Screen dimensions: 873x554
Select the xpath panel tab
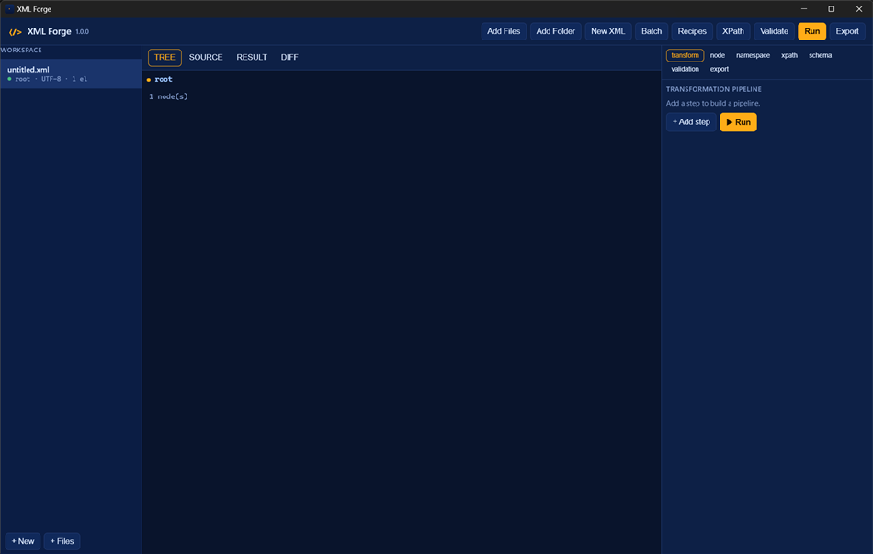[789, 55]
